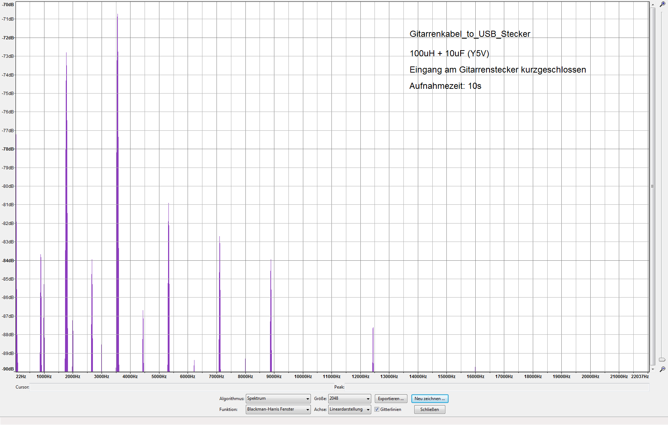Click the -90dB axis label
The height and width of the screenshot is (425, 668).
pos(8,369)
